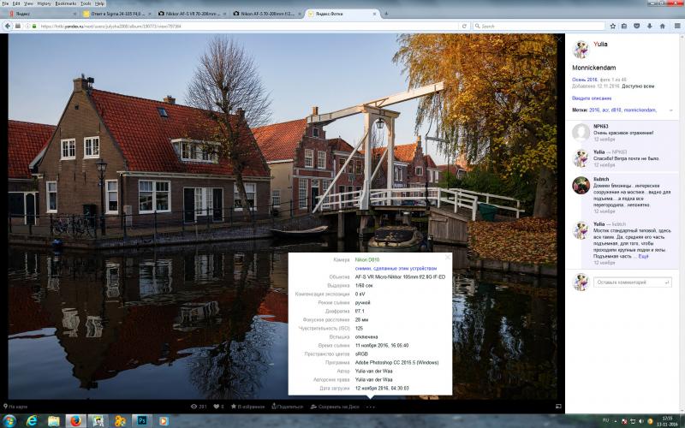Close photo viewer with top-right X
Screen dimensions: 685x428
[x=559, y=39]
